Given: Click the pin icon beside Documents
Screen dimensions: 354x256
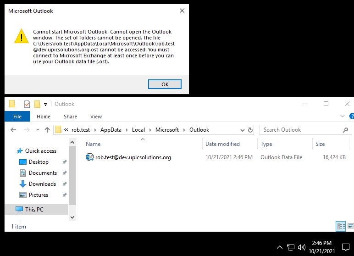Looking at the screenshot, I should (x=64, y=173).
